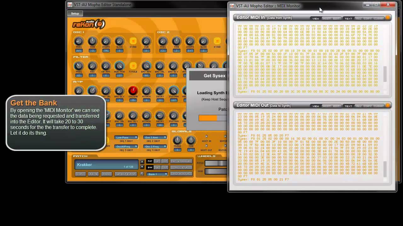
Task: Click the FILTER KB AMT knob
Action: click(x=106, y=66)
